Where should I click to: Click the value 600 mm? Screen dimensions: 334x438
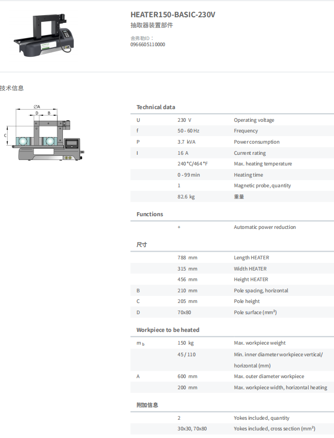pos(187,376)
